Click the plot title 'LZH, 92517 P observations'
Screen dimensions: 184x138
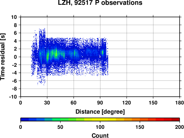click(100, 3)
